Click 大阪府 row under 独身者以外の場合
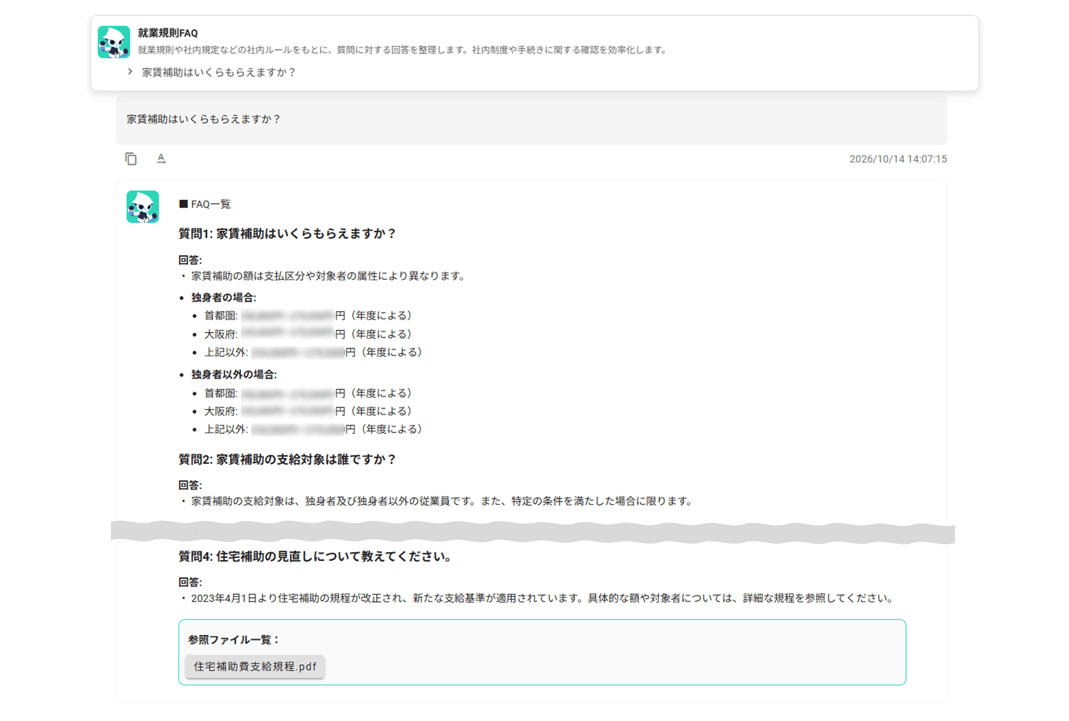 [308, 411]
